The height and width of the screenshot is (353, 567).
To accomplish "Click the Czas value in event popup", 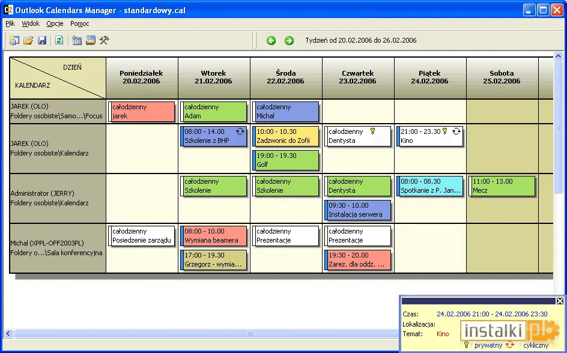I will 492,314.
